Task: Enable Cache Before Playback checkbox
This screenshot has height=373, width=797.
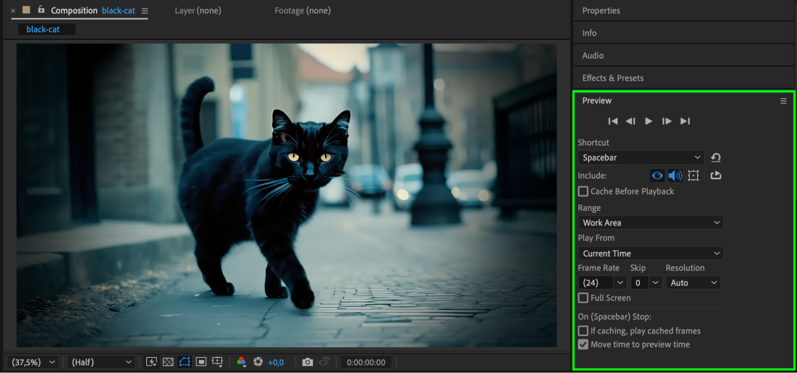Action: [x=583, y=191]
